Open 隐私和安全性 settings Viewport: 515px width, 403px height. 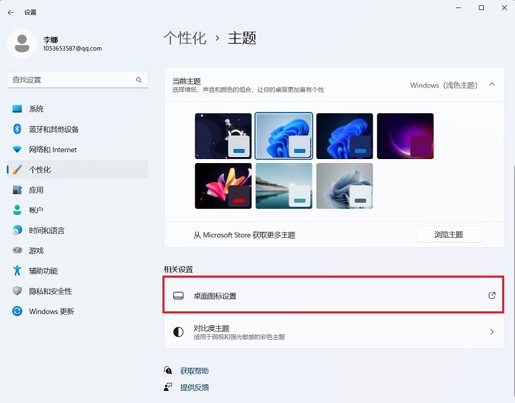pyautogui.click(x=78, y=291)
